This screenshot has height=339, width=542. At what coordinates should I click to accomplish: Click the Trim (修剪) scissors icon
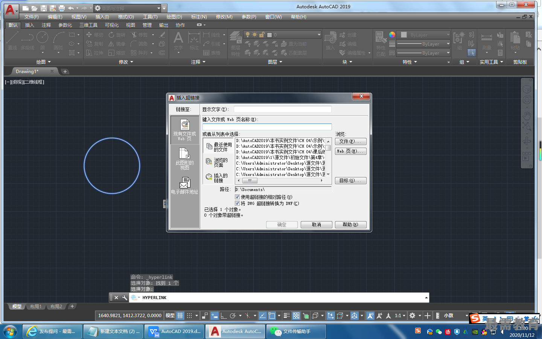(134, 35)
